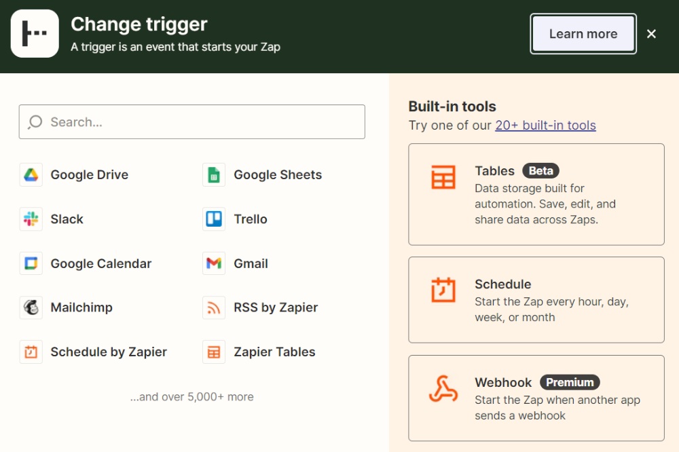The width and height of the screenshot is (679, 452).
Task: Pick the Slack app label
Action: [67, 219]
